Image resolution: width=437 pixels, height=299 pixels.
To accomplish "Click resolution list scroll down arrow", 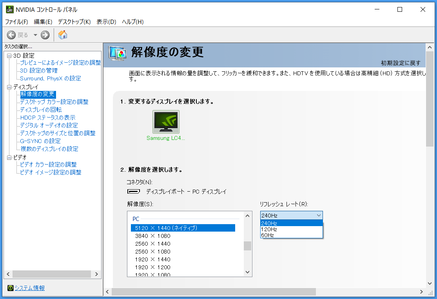I will coord(247,272).
